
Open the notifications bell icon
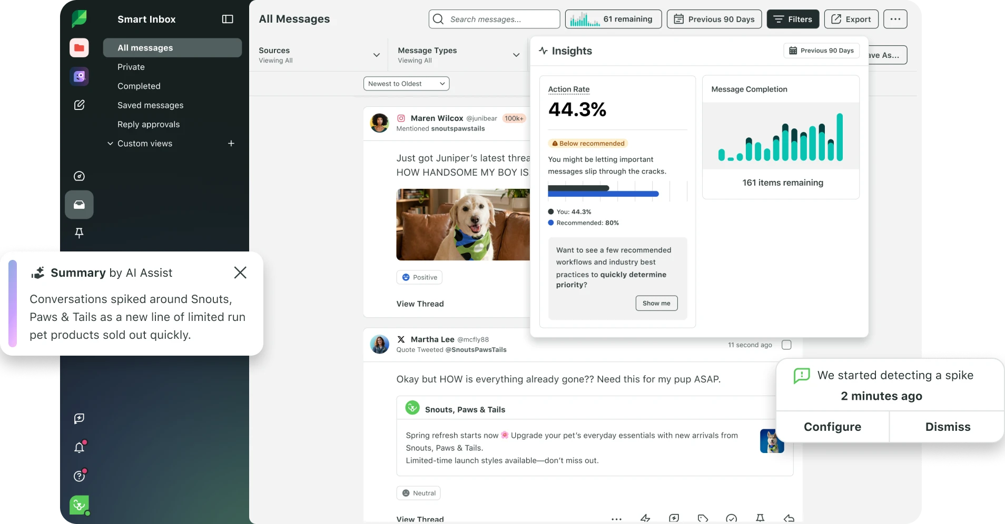(x=79, y=447)
